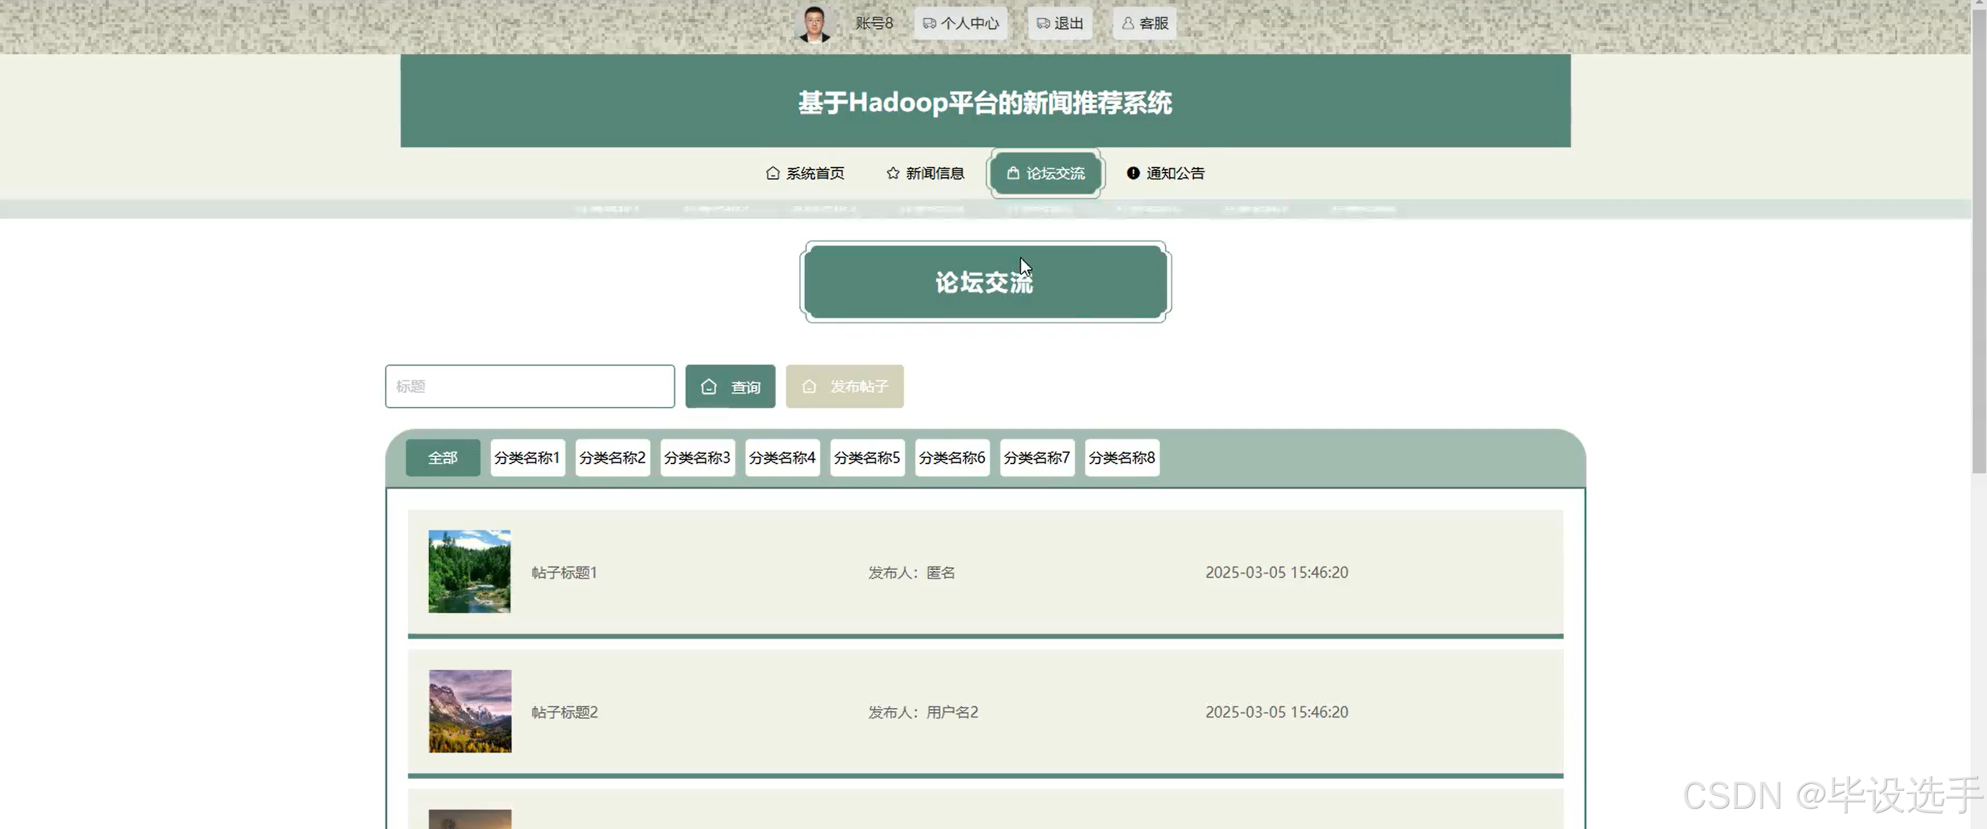Filter by 分类名称1
Image resolution: width=1987 pixels, height=829 pixels.
(528, 458)
